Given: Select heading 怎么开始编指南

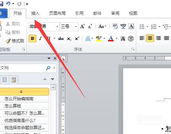Looking at the screenshot, I should tap(24, 99).
